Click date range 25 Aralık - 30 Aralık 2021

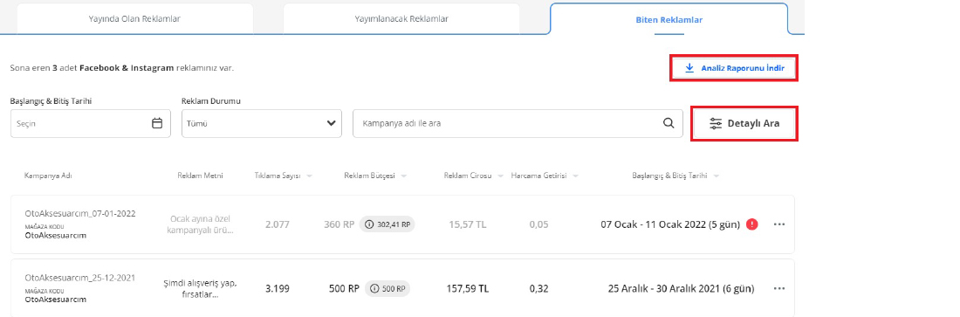(x=681, y=288)
